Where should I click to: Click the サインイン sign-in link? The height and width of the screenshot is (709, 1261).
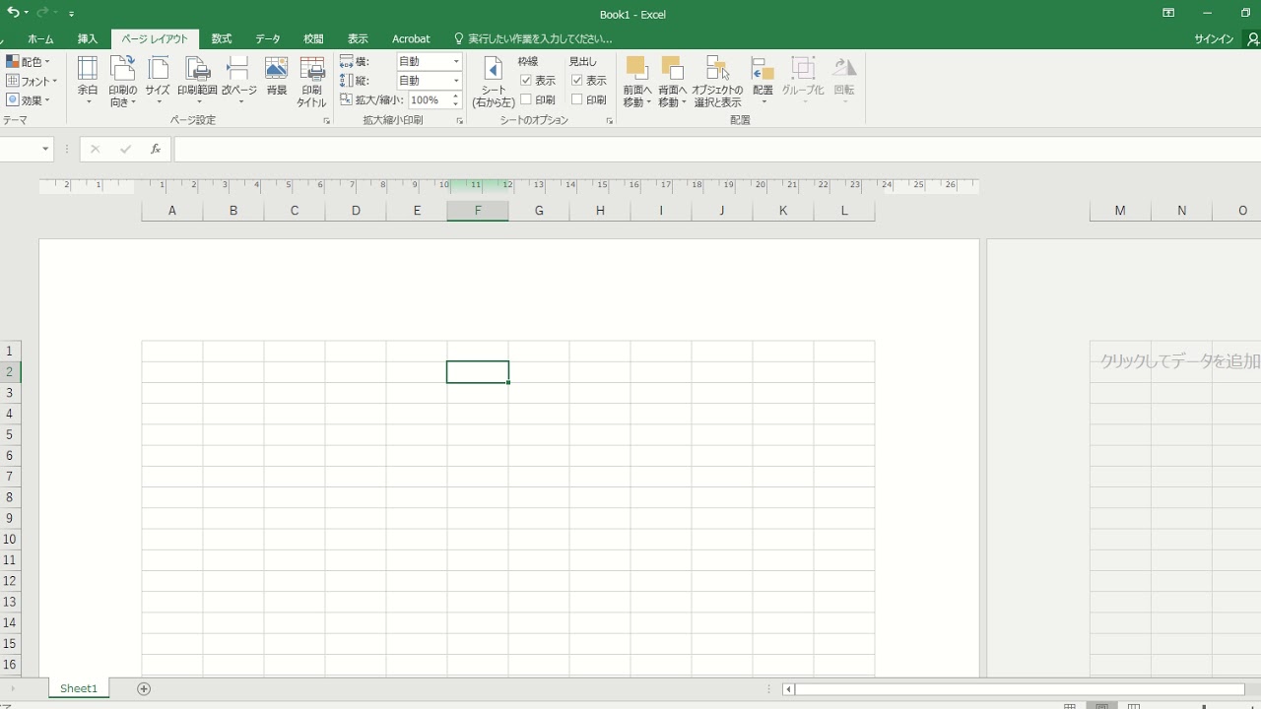(x=1214, y=38)
